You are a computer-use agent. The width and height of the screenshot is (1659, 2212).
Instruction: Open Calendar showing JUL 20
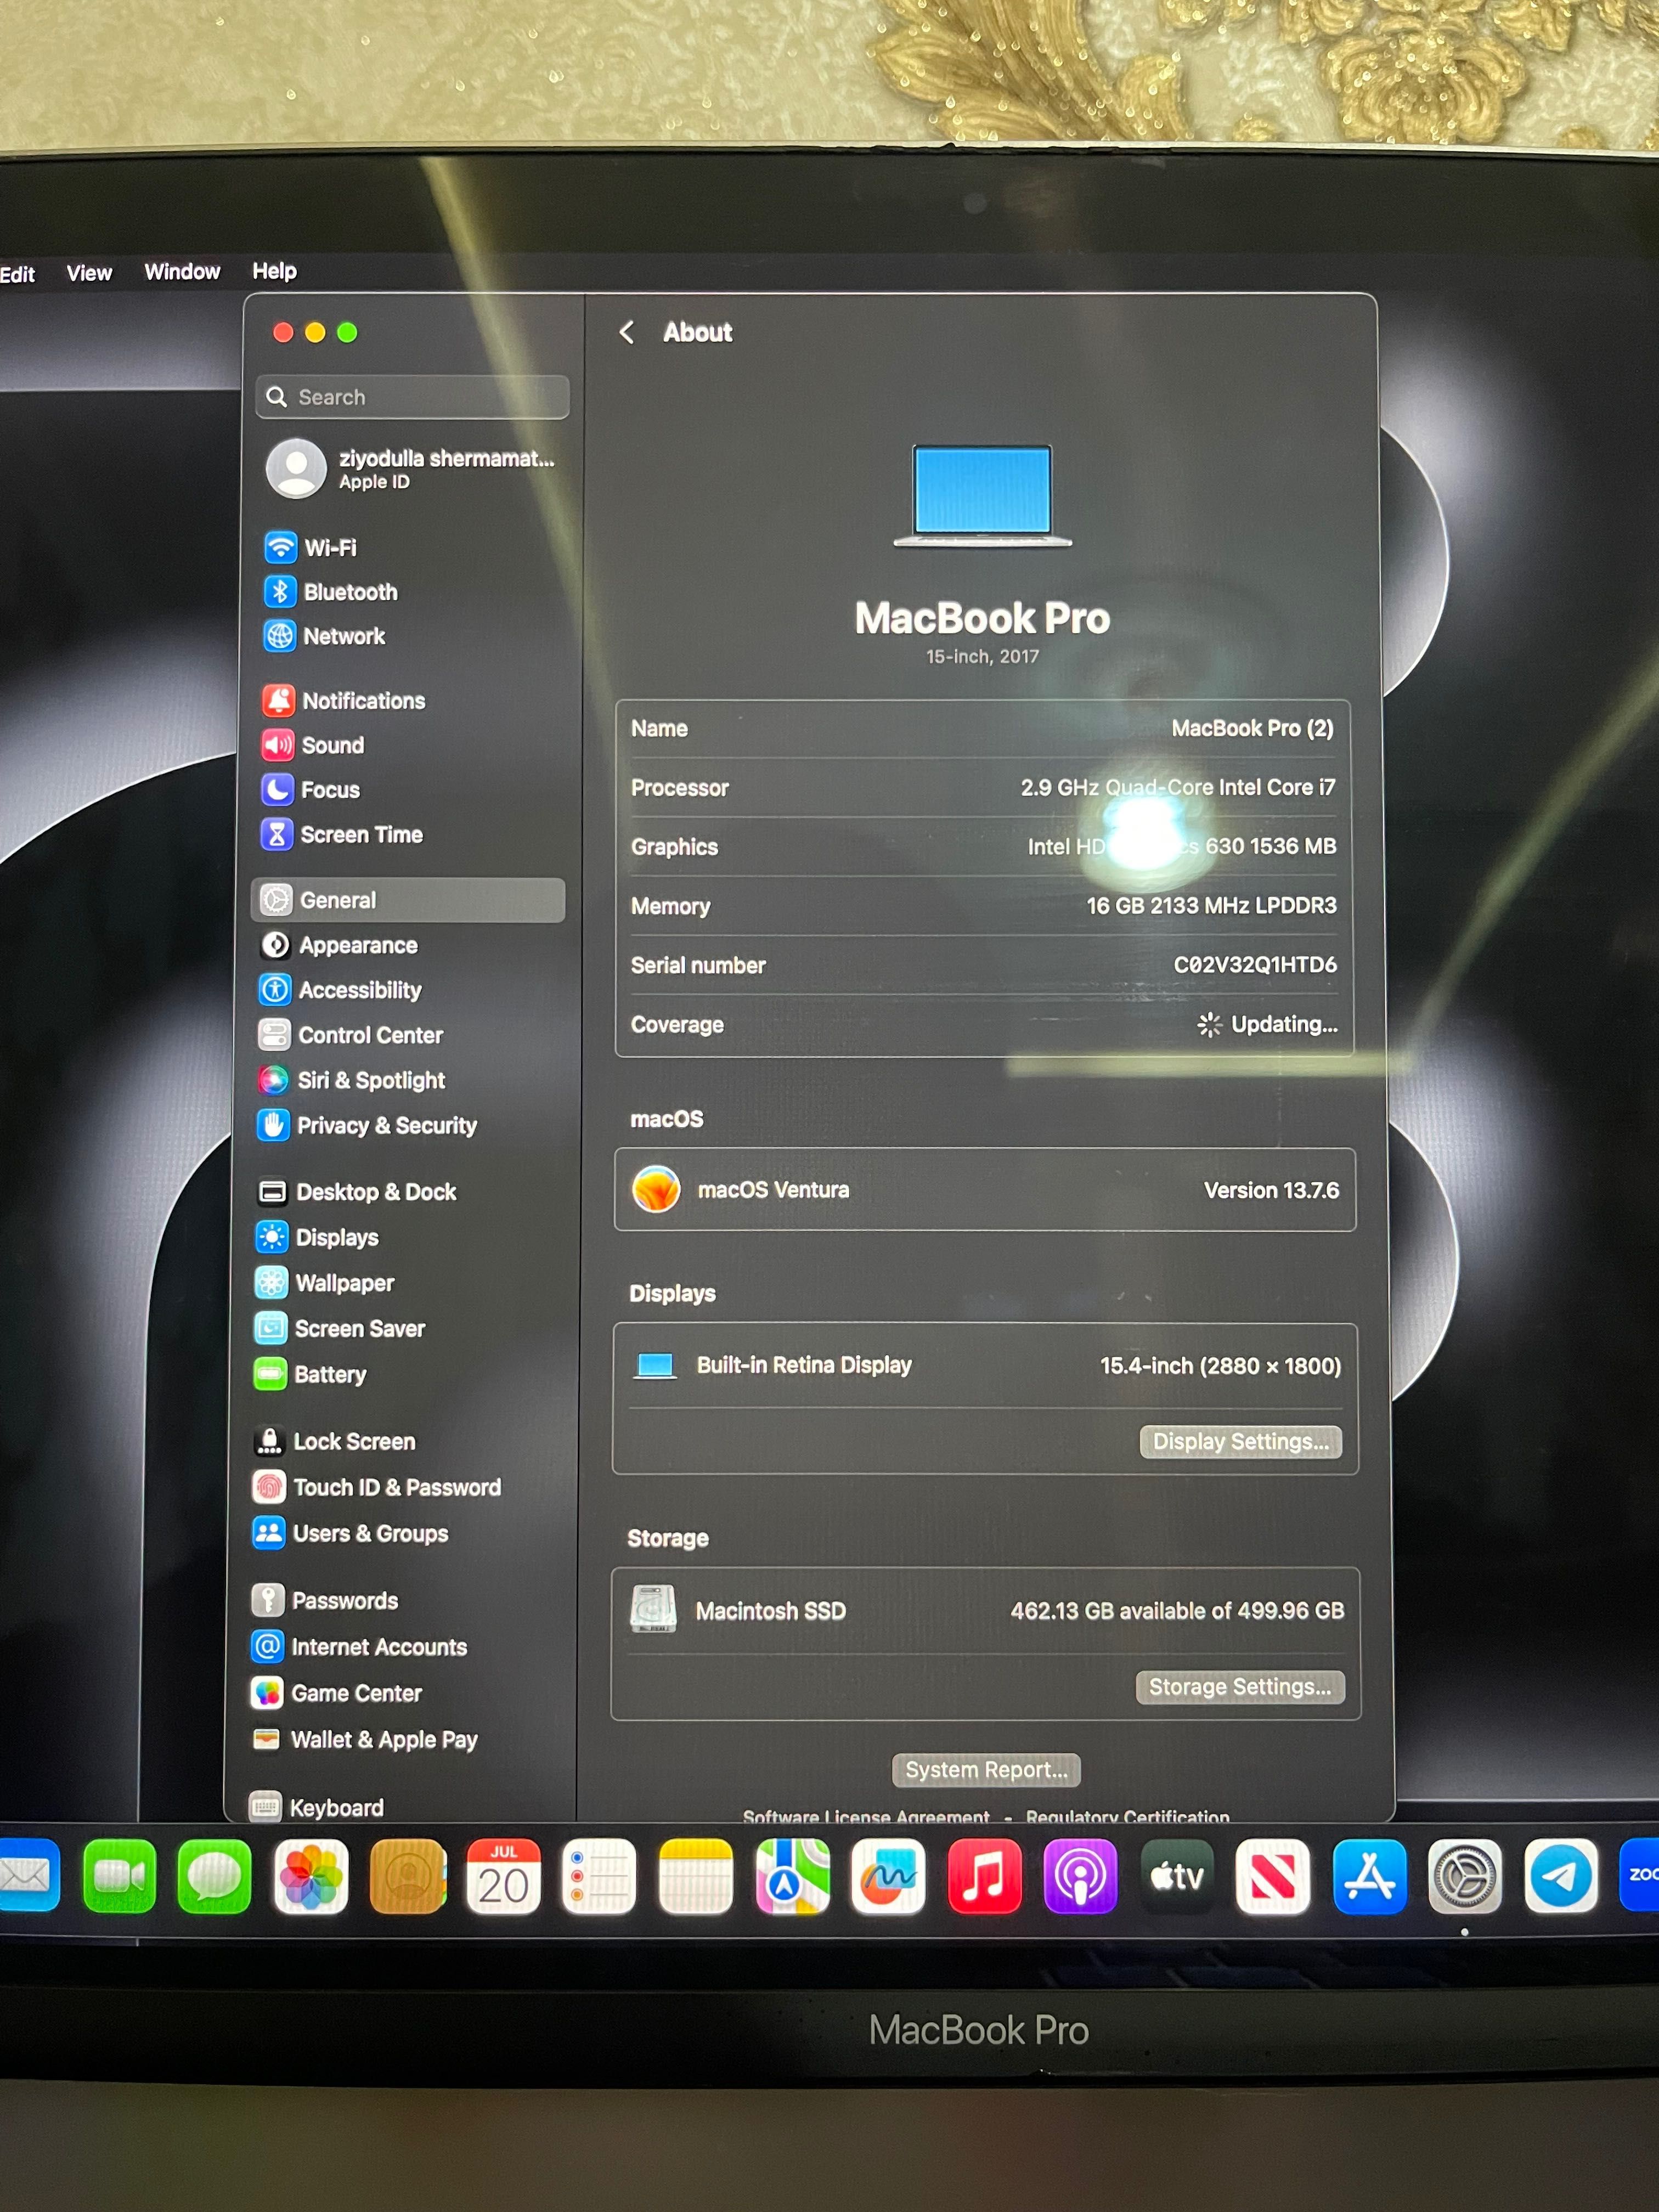click(503, 1876)
